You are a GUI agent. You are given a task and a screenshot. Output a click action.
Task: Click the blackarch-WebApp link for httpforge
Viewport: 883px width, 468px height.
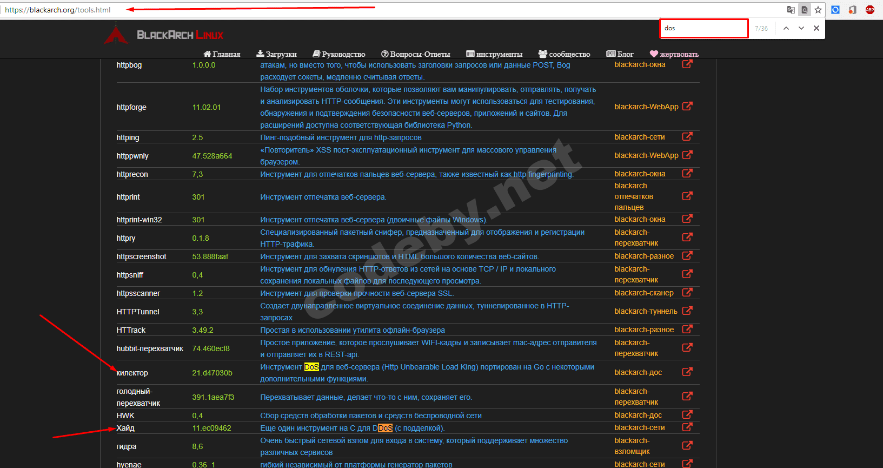pyautogui.click(x=646, y=107)
